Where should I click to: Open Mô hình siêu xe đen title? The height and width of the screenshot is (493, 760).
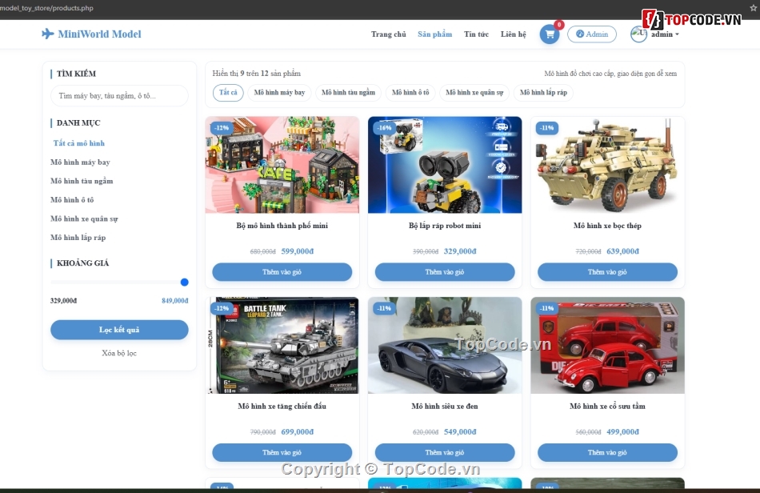click(x=445, y=407)
